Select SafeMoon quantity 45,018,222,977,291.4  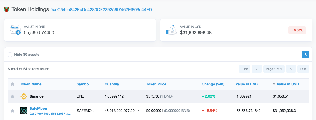click(122, 111)
